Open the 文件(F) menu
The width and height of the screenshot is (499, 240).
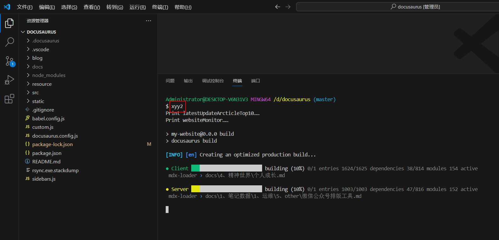(25, 7)
